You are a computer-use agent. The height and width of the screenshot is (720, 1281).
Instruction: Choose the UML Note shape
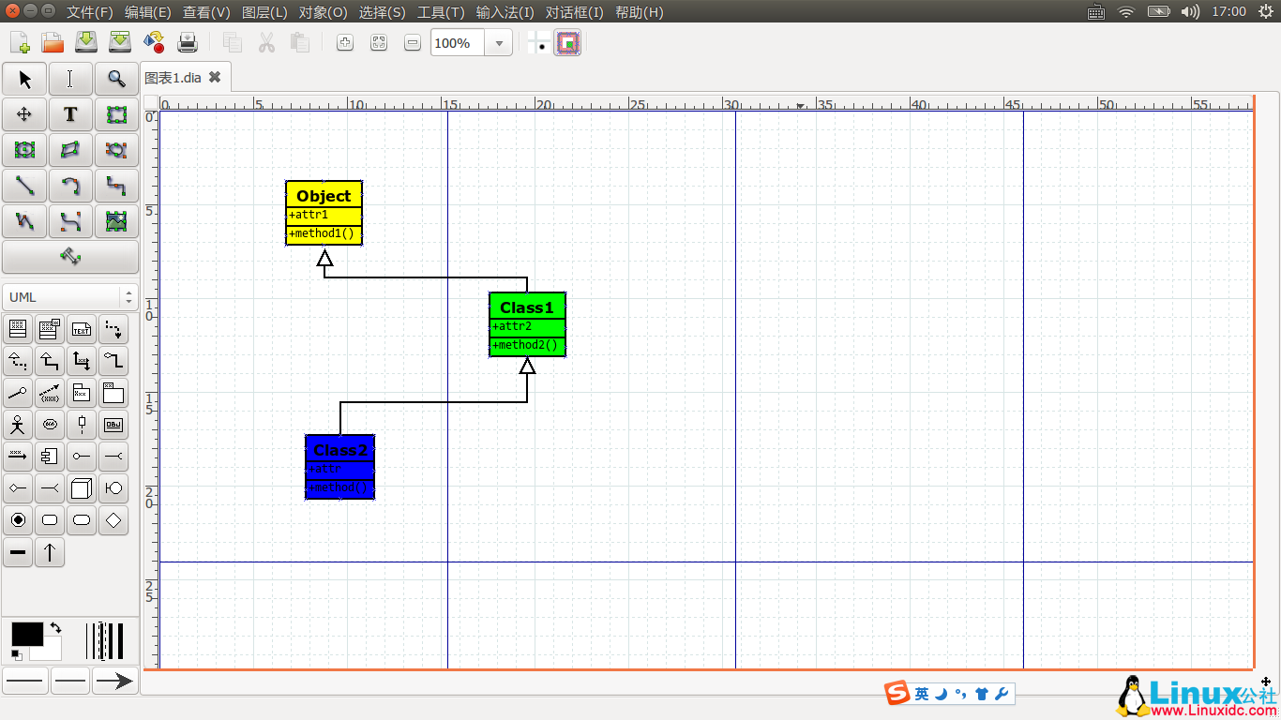pos(82,329)
